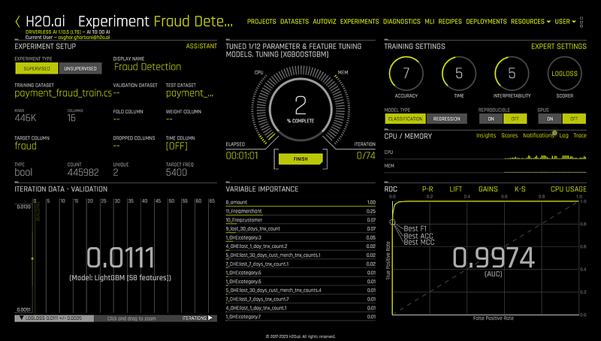Click the Notifications indicator dot
Viewport: 601px width, 341px height.
(x=554, y=133)
